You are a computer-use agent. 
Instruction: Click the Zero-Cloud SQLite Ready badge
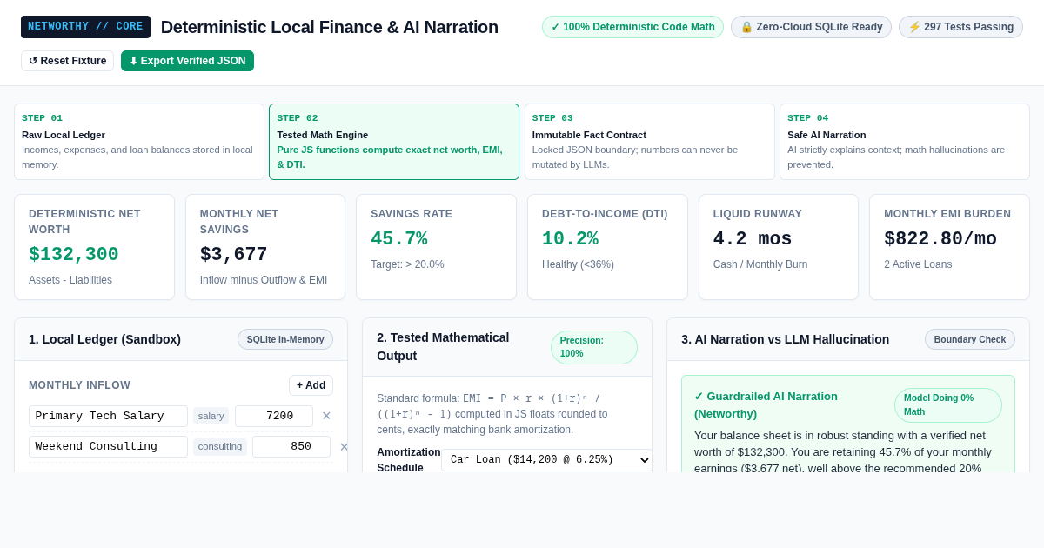point(811,27)
